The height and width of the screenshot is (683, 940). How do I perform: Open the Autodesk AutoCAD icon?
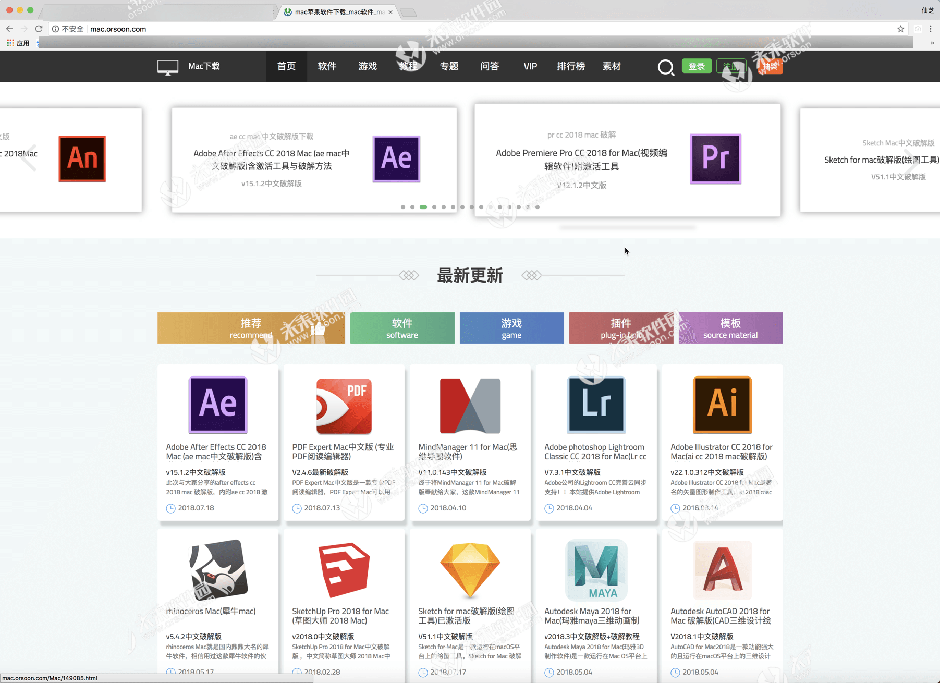(x=722, y=570)
